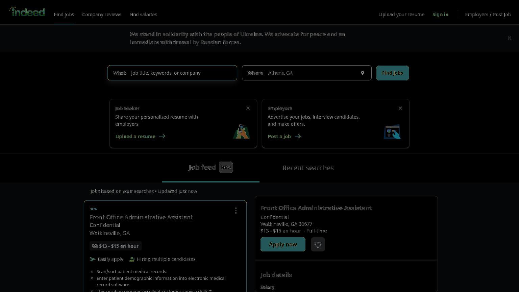Click the Apply now button
Image resolution: width=519 pixels, height=292 pixels.
point(283,244)
